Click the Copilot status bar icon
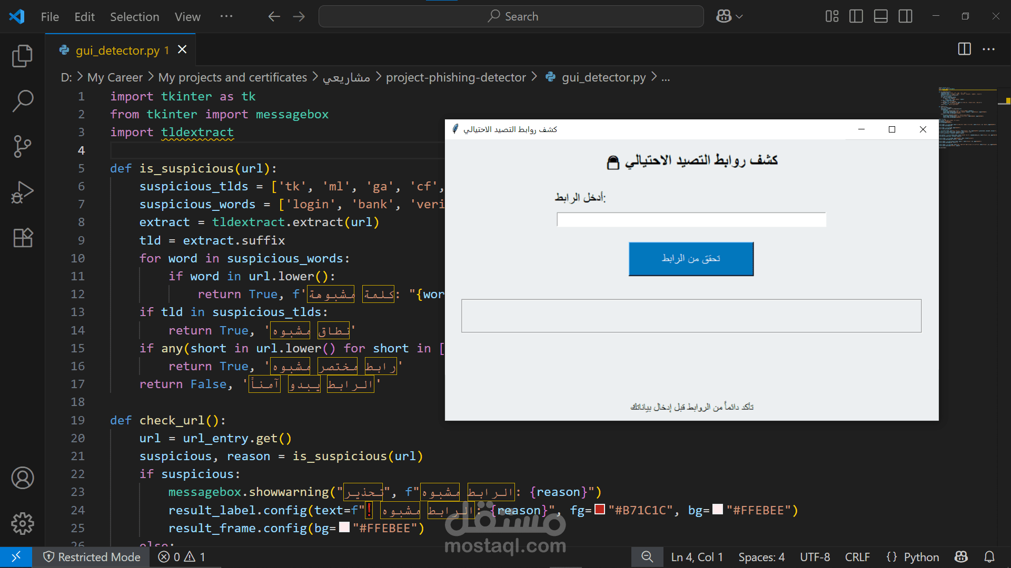Screen dimensions: 1011x568 961,557
